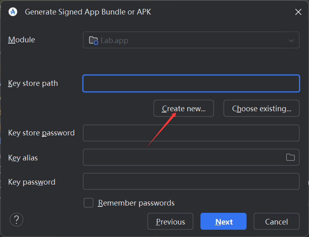Focus the Key store path field
Screen dimensions: 309x237
pos(191,83)
